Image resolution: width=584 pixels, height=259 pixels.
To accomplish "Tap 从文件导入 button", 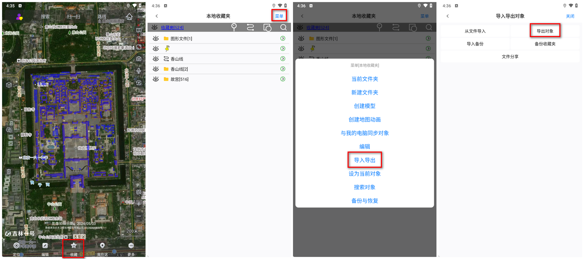I will click(x=475, y=31).
